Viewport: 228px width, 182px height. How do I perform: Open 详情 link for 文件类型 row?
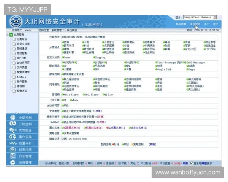[x=98, y=111]
